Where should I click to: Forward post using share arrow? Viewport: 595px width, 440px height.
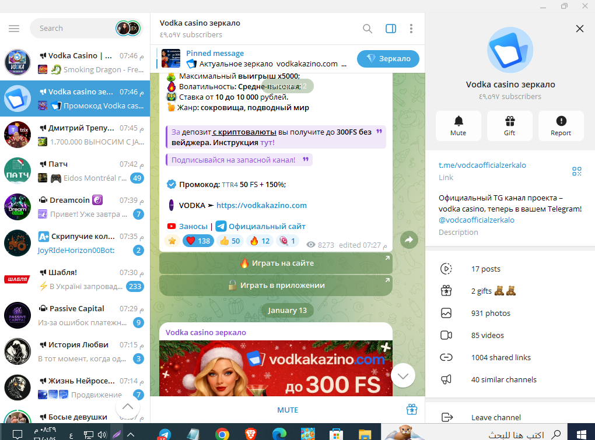click(409, 240)
